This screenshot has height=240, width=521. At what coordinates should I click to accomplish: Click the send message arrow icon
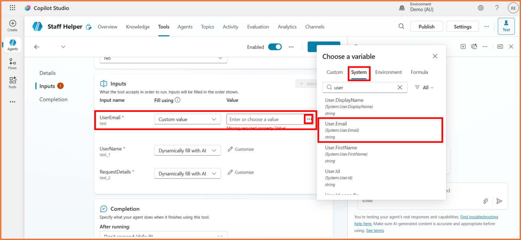coord(499,201)
